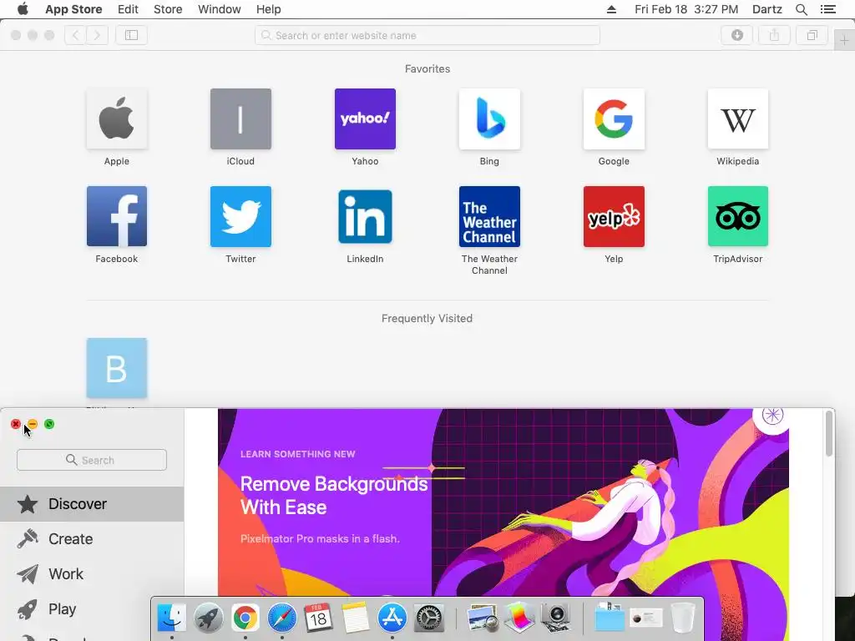Viewport: 855px width, 641px height.
Task: Toggle Safari's sidebar button
Action: [x=131, y=35]
